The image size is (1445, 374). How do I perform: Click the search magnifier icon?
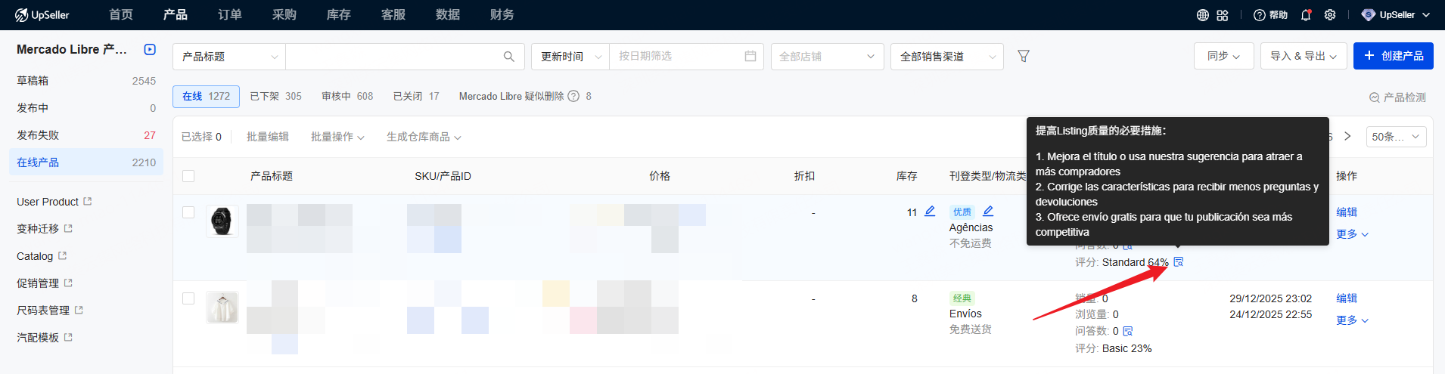coord(508,57)
